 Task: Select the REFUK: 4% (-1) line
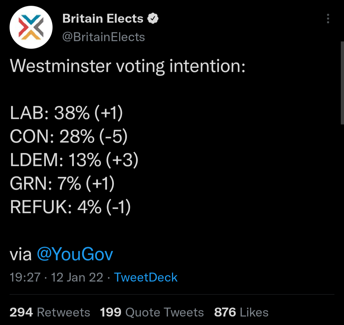(x=70, y=207)
